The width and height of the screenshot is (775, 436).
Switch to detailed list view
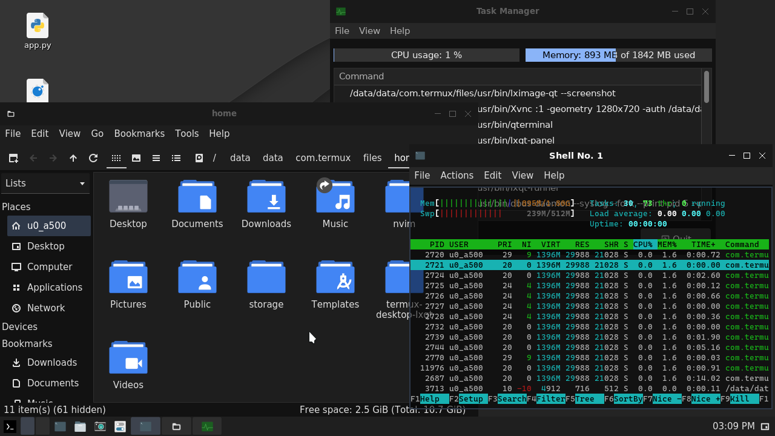point(176,158)
